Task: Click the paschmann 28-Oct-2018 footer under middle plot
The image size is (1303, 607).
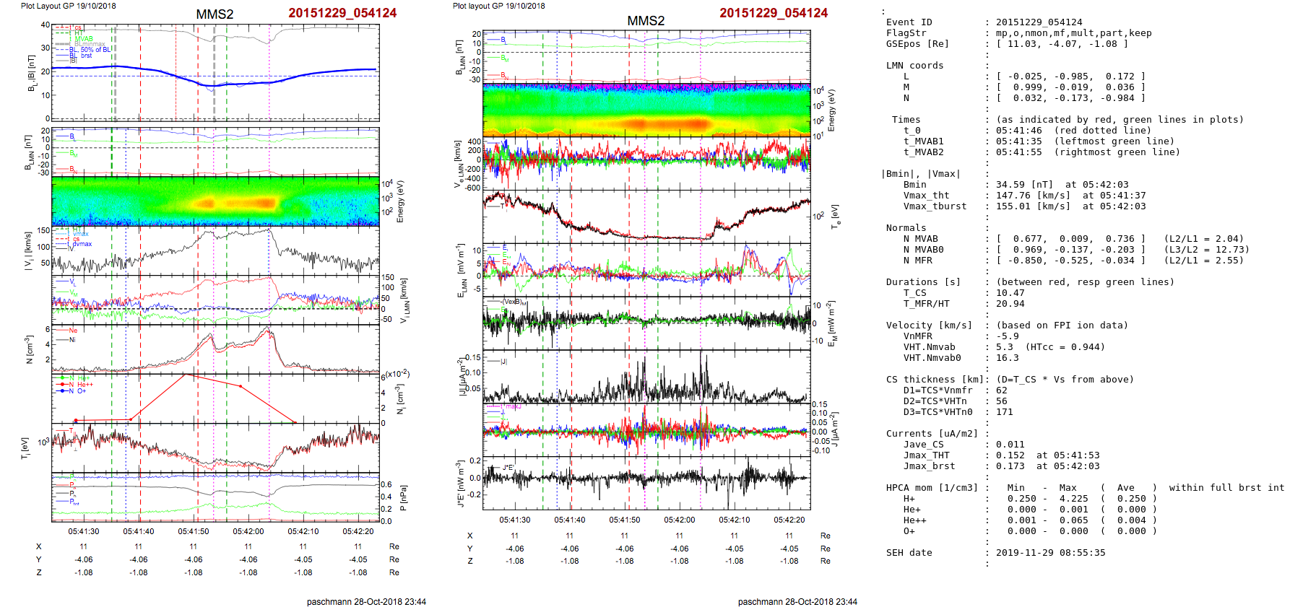Action: 797,602
